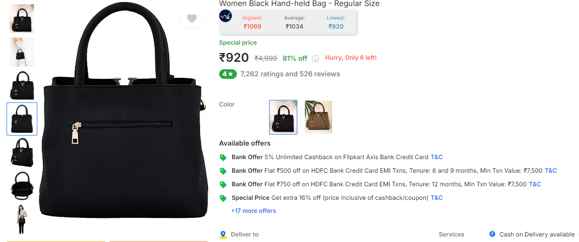Image resolution: width=579 pixels, height=242 pixels.
Task: Expand the +17 more offers link
Action: point(253,211)
